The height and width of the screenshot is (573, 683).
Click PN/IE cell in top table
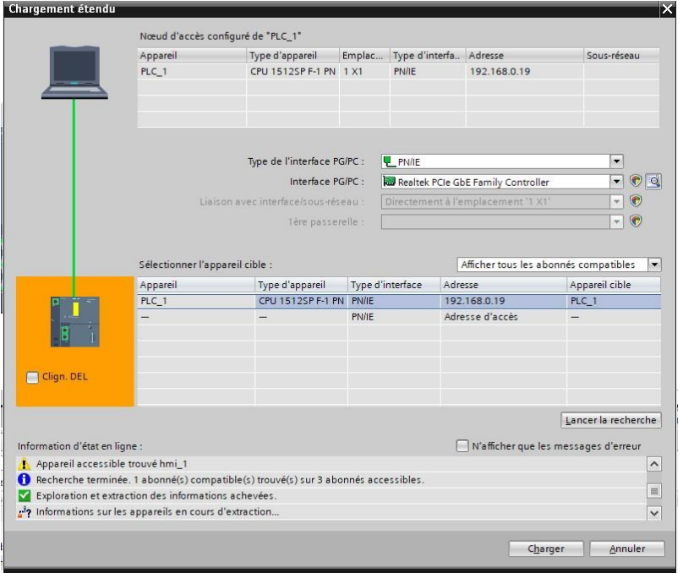point(428,71)
